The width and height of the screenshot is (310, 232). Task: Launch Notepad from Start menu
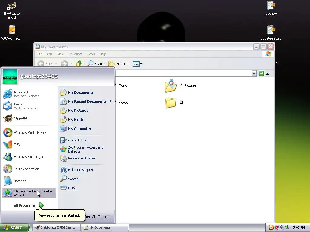click(29, 181)
